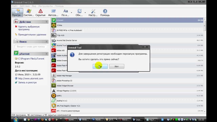Click the system tray clock 15:33
This screenshot has height=122, width=217.
(x=201, y=120)
